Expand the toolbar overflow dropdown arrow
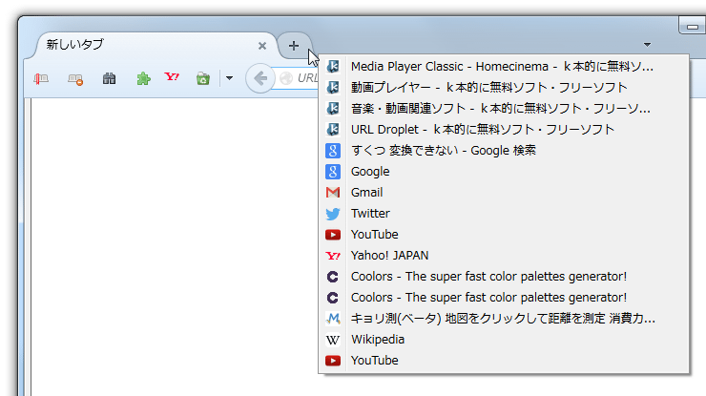This screenshot has height=396, width=706. coord(229,78)
